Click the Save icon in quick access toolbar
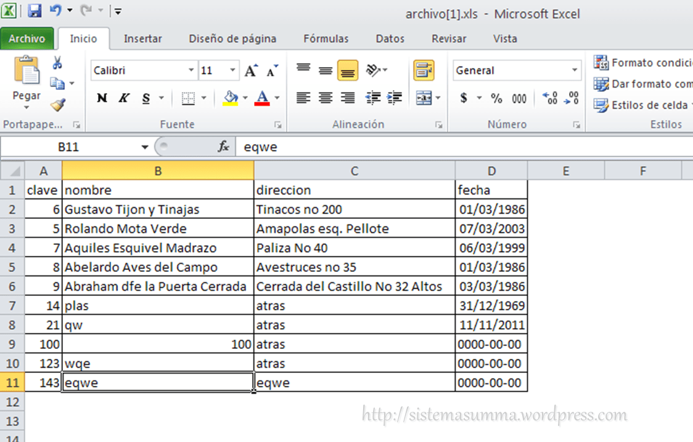693x442 pixels. point(35,10)
